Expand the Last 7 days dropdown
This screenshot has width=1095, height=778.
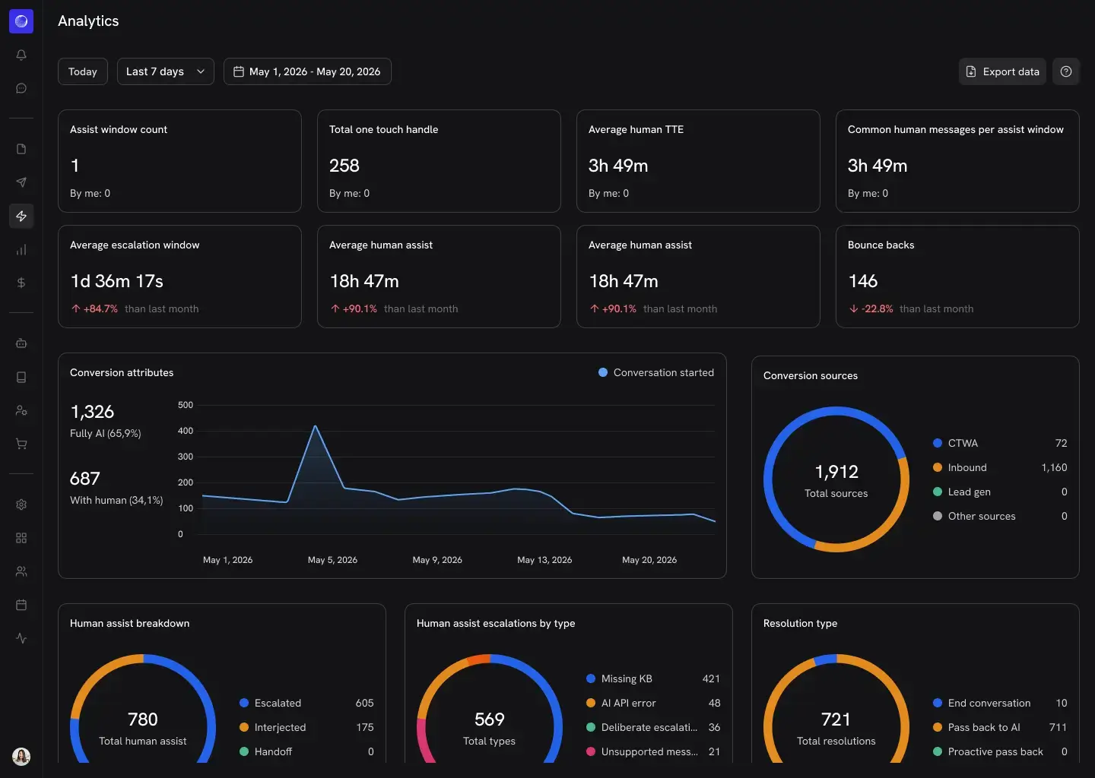(x=166, y=71)
